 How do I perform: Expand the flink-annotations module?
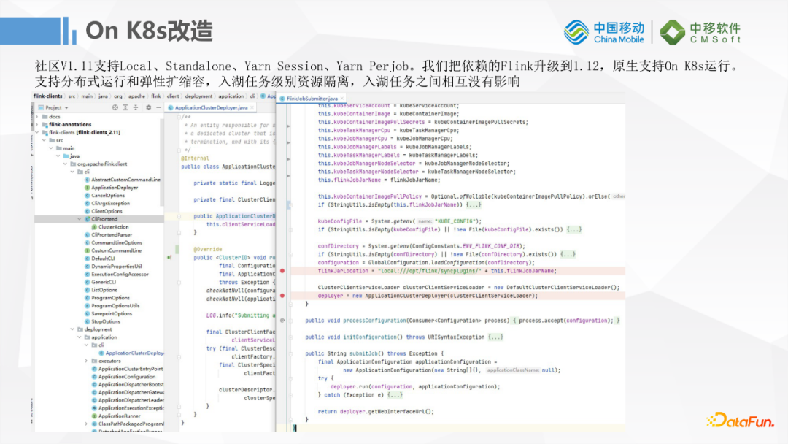36,124
